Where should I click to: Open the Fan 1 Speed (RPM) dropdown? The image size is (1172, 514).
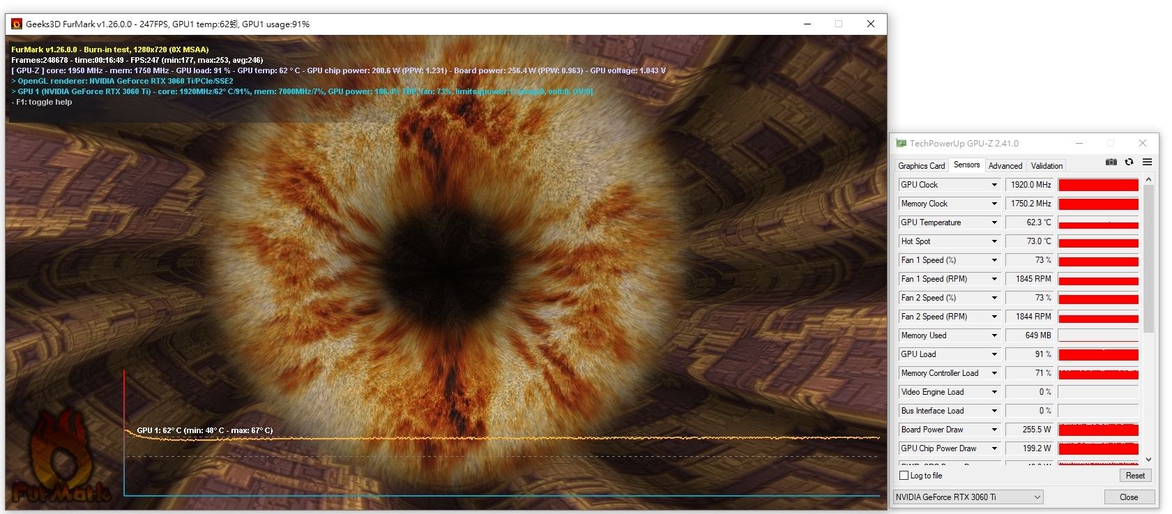pyautogui.click(x=994, y=279)
